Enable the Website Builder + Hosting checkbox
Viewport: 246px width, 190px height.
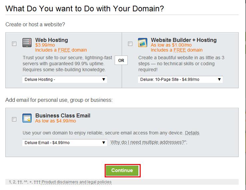130,44
